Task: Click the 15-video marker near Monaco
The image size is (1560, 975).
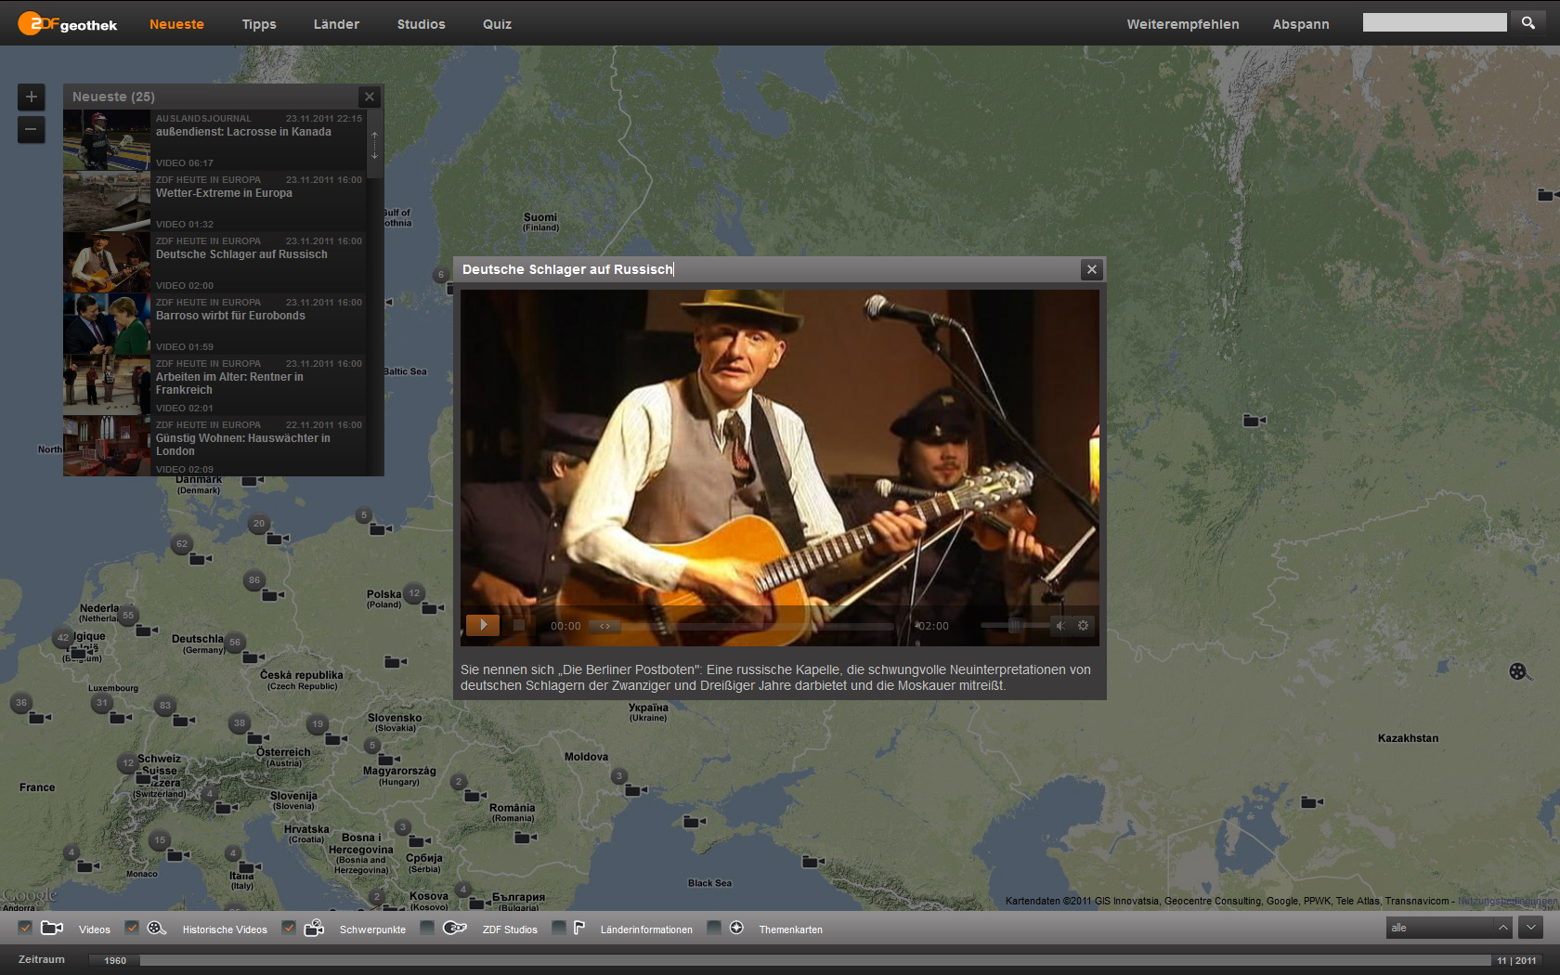Action: pyautogui.click(x=160, y=840)
